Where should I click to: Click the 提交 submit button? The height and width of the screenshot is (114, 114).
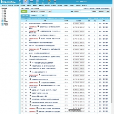[50, 11]
